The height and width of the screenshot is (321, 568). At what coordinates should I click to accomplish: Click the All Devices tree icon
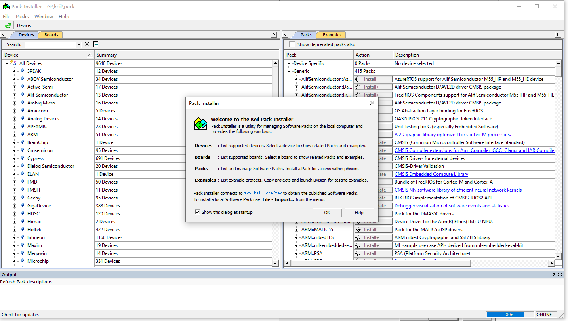click(x=13, y=63)
